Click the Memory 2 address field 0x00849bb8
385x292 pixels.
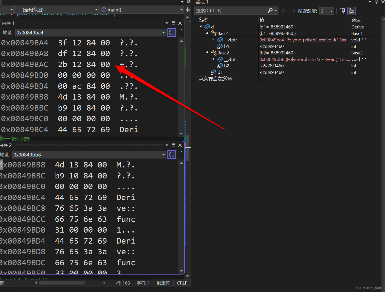87,155
